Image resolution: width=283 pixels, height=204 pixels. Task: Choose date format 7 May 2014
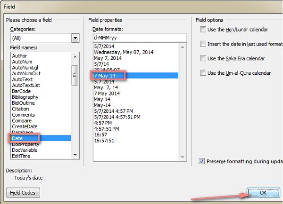pos(136,94)
